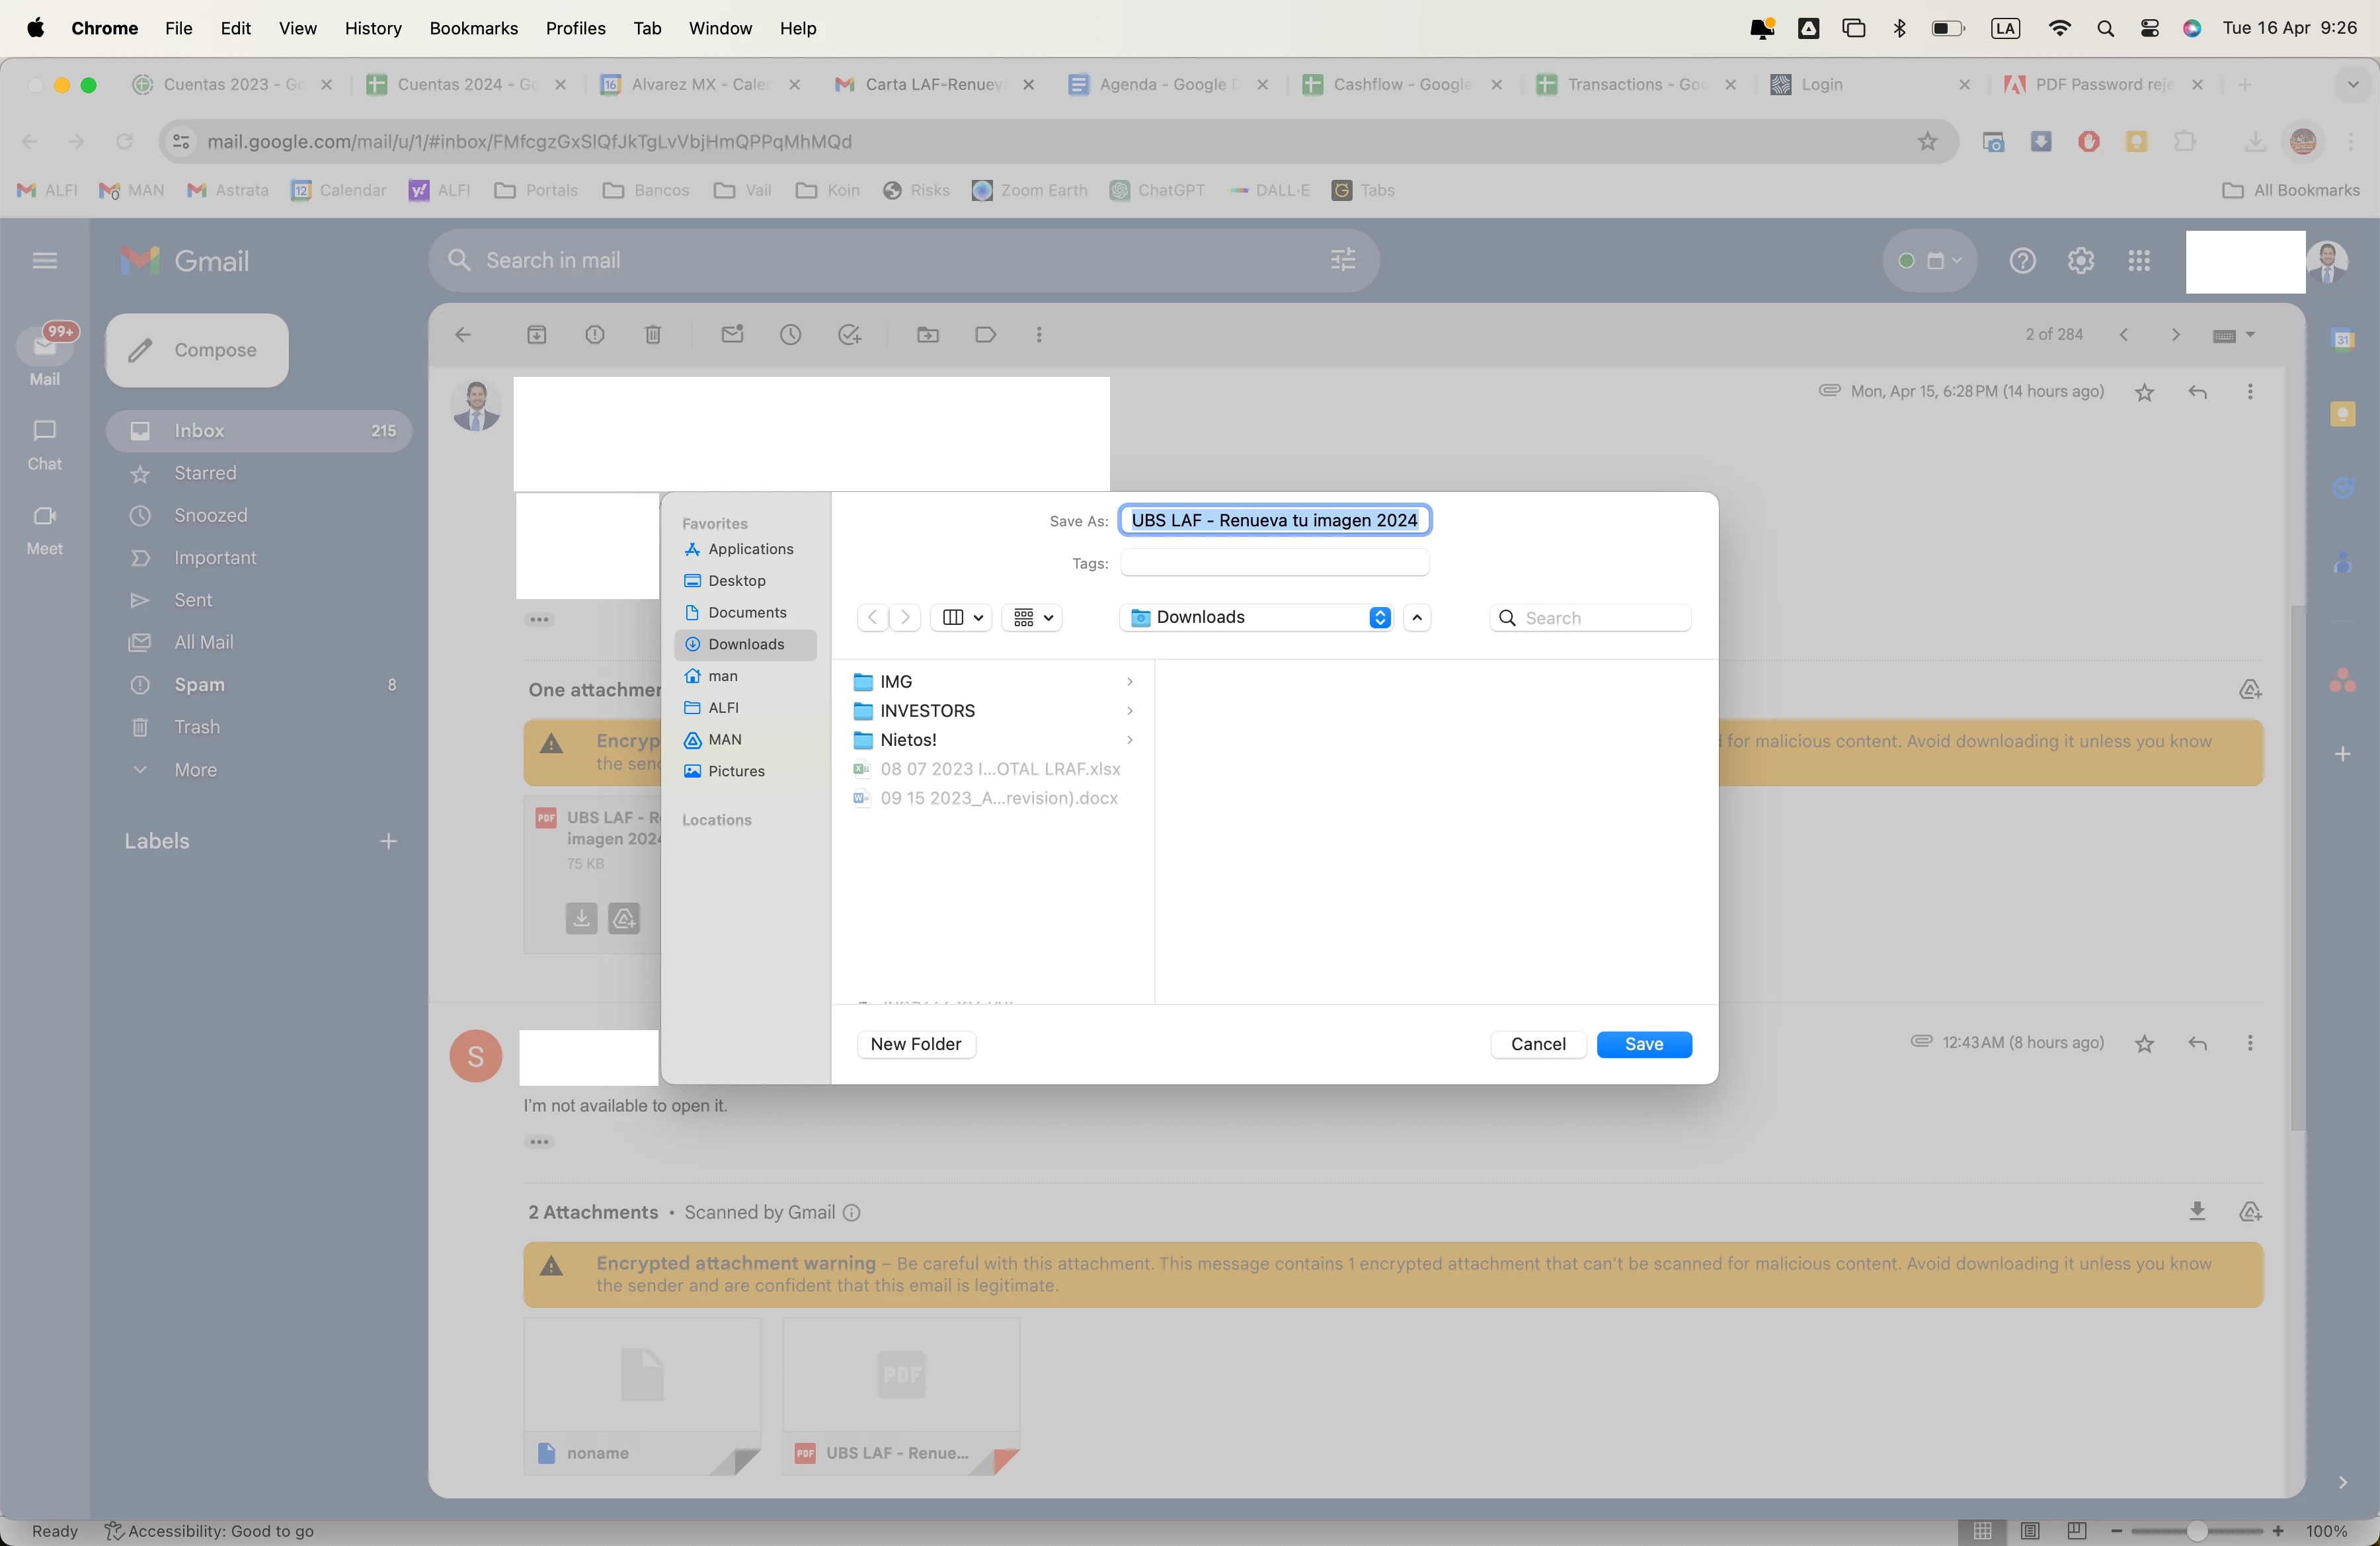Screen dimensions: 2380x1546
Task: Star the 12:43 AM message
Action: click(2144, 1044)
